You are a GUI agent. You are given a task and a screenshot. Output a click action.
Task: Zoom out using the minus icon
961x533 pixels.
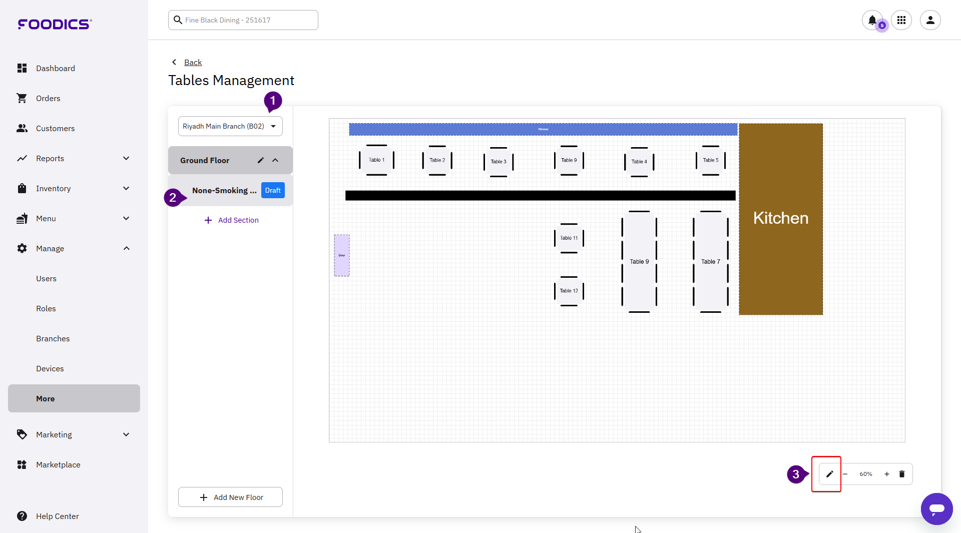click(845, 474)
